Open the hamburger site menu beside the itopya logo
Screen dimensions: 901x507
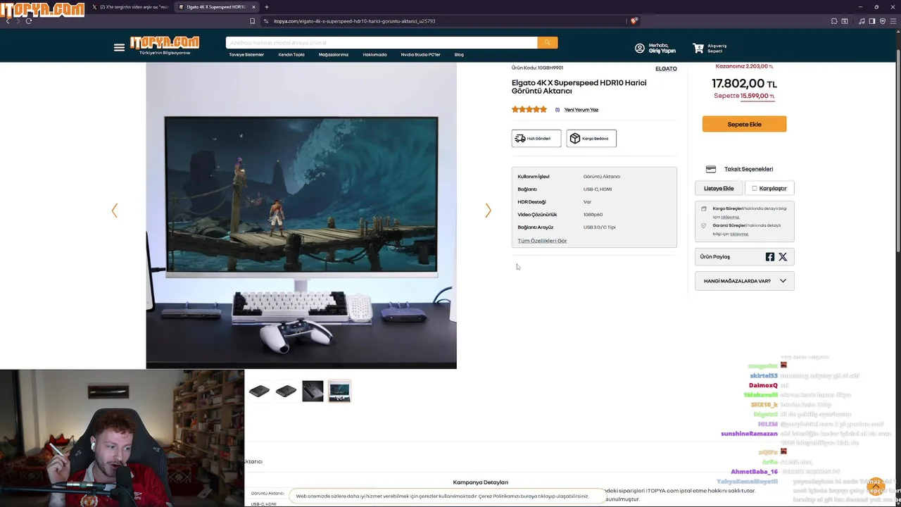pyautogui.click(x=119, y=47)
